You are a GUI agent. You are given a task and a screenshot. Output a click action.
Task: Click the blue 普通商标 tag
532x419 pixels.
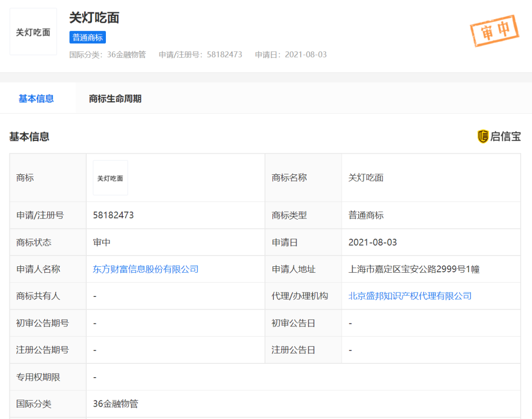88,37
